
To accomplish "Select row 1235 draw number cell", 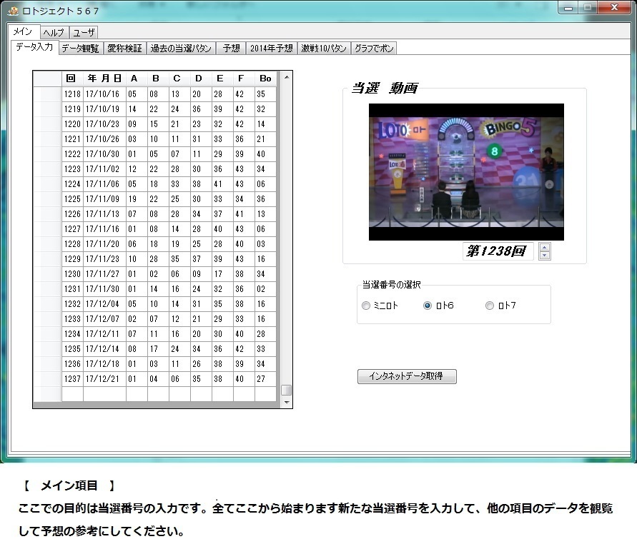I will pyautogui.click(x=72, y=349).
